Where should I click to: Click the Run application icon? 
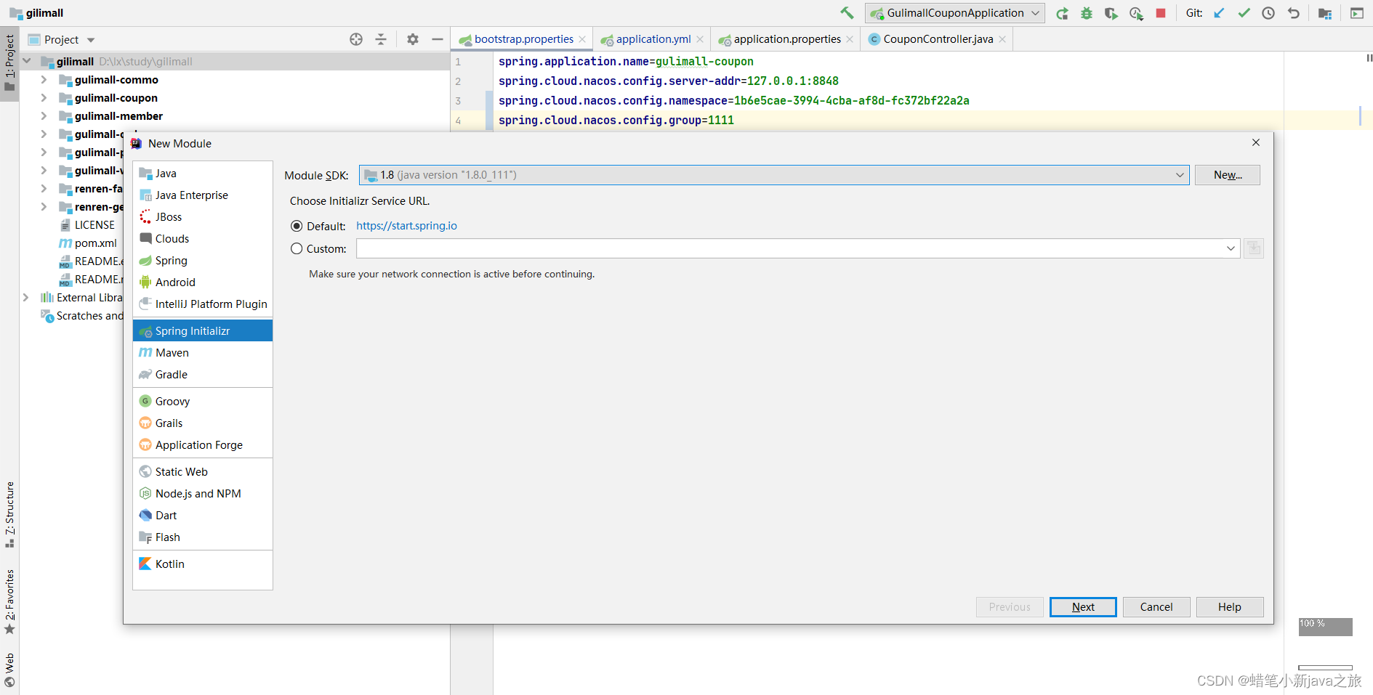[1062, 13]
